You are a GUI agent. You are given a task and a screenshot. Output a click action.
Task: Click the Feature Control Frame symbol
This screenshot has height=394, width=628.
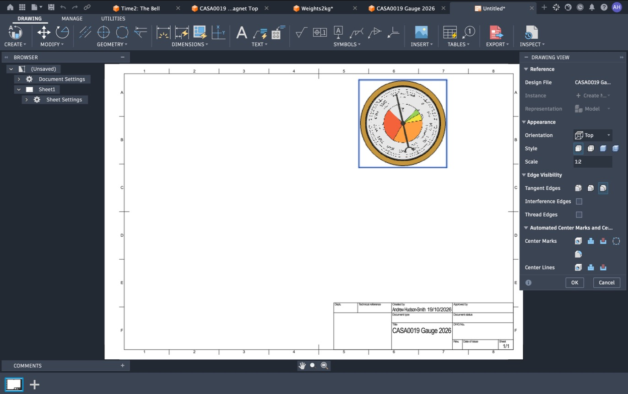tap(320, 32)
